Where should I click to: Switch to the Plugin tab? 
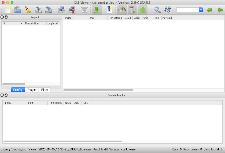(32, 90)
